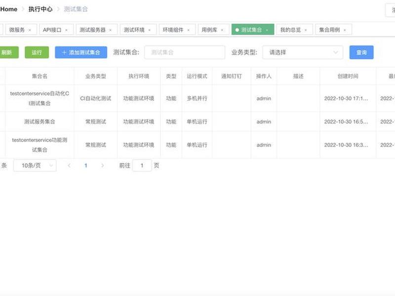Screen dimensions: 395x296
Task: Click the 通知钉钉 column header
Action: [231, 76]
